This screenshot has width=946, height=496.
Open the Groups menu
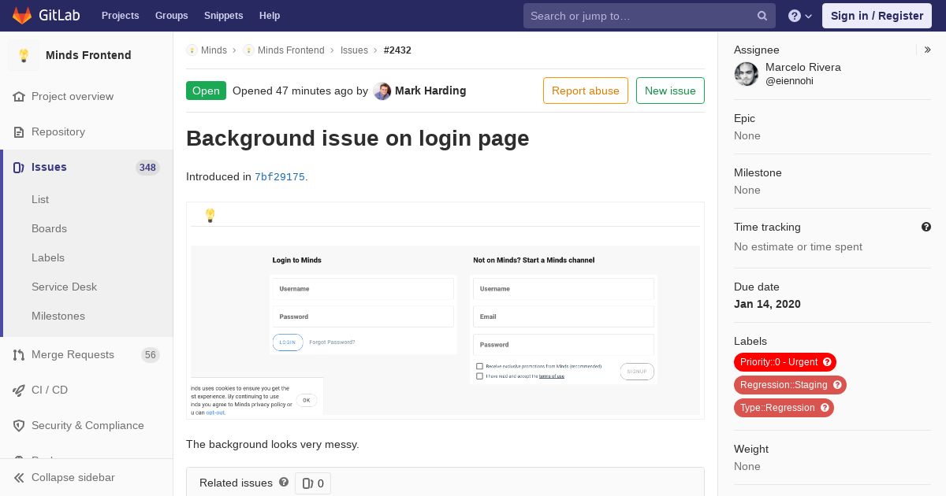coord(171,16)
